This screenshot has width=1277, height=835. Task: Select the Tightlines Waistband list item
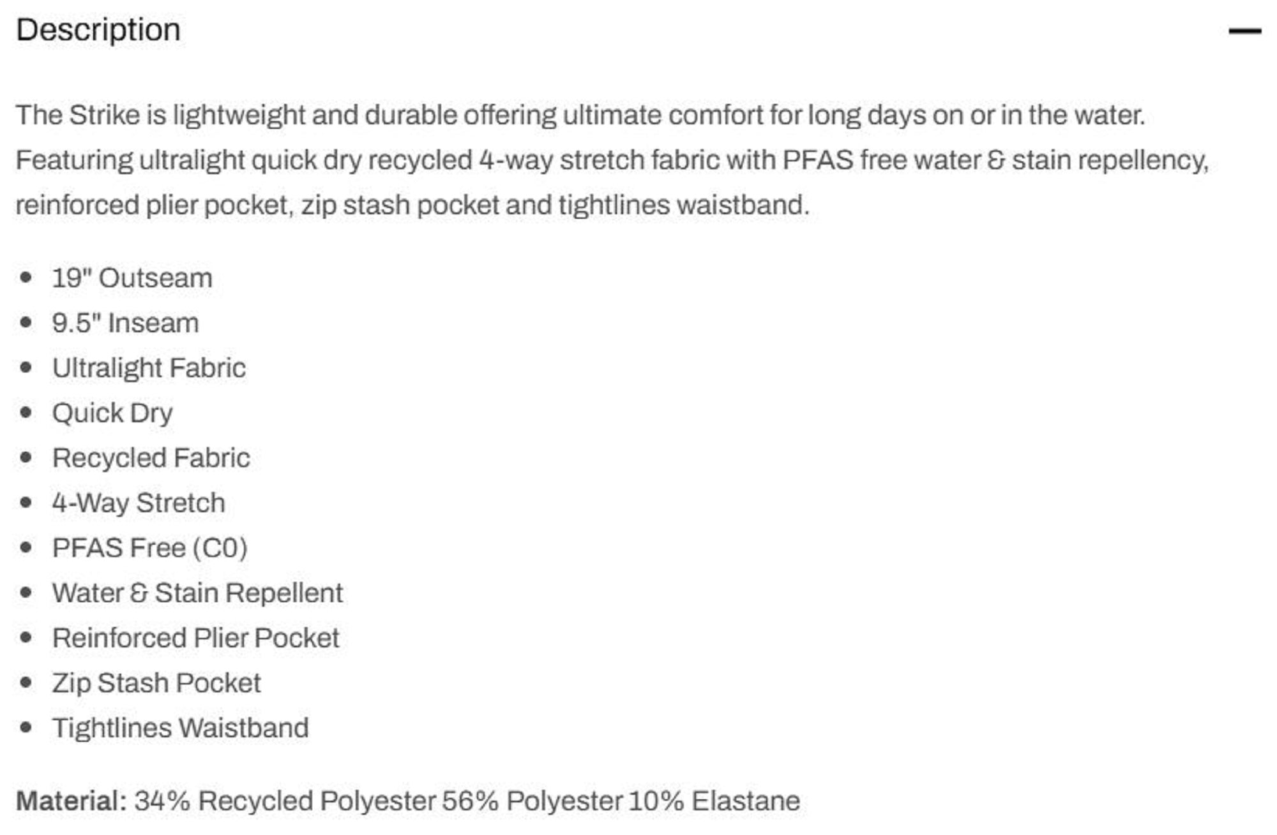tap(181, 728)
